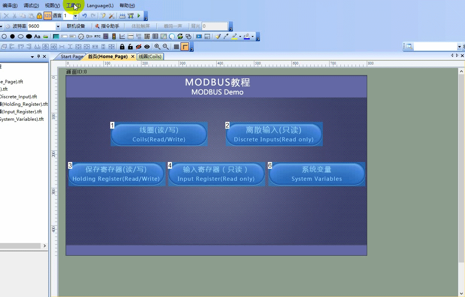Open the 视图(V) menu
This screenshot has height=297, width=465.
point(52,6)
